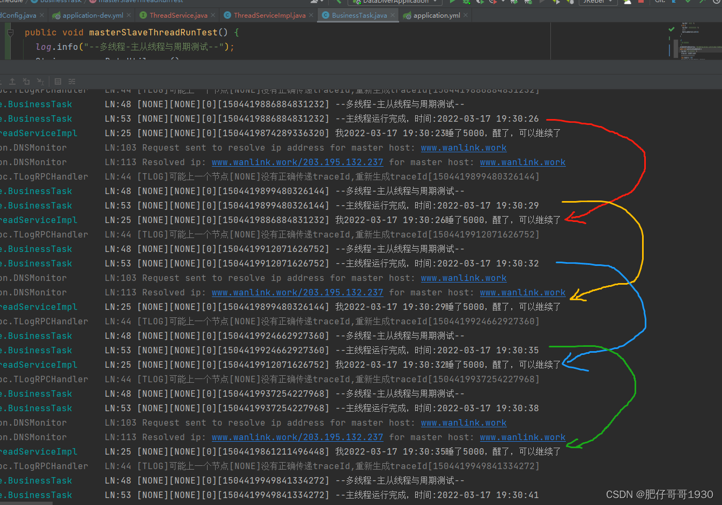
Task: Open www.wanlink.work link below the 19:30:32 main-thread line
Action: [x=463, y=278]
